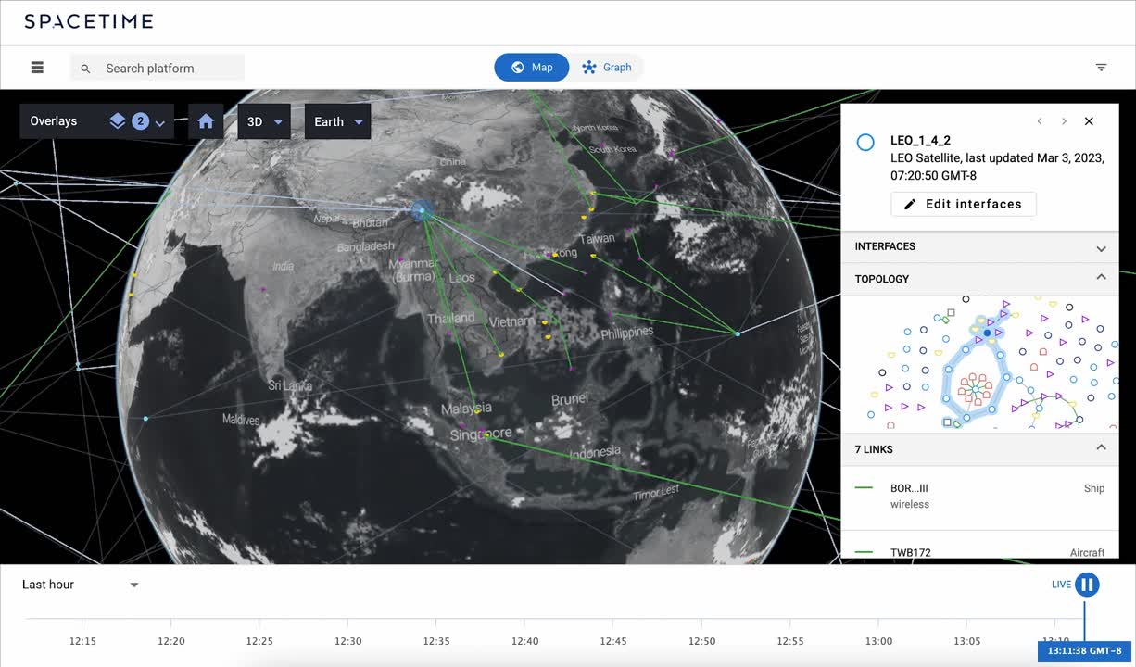Screen dimensions: 1136x667
Task: Open the Earth reference dropdown
Action: [337, 121]
